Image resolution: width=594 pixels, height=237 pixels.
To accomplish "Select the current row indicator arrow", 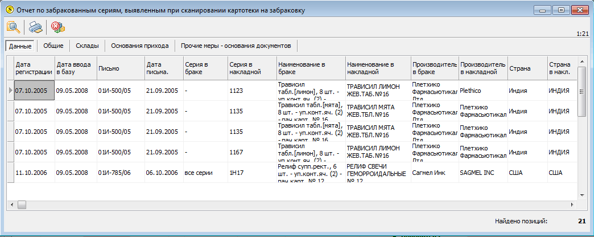I will tap(10, 91).
